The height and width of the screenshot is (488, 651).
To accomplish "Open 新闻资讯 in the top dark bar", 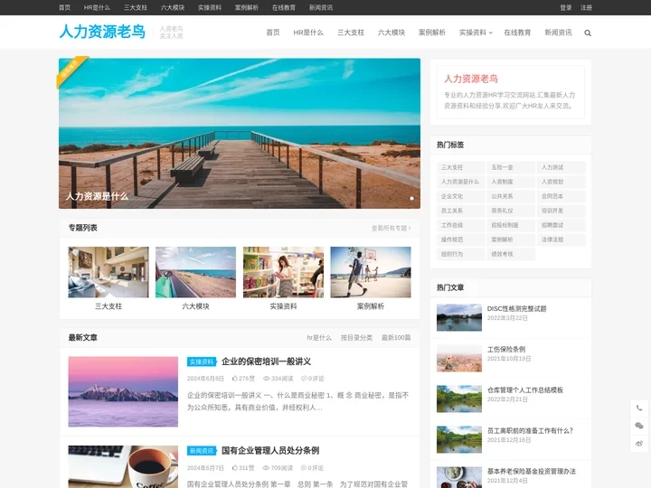I will (x=320, y=7).
